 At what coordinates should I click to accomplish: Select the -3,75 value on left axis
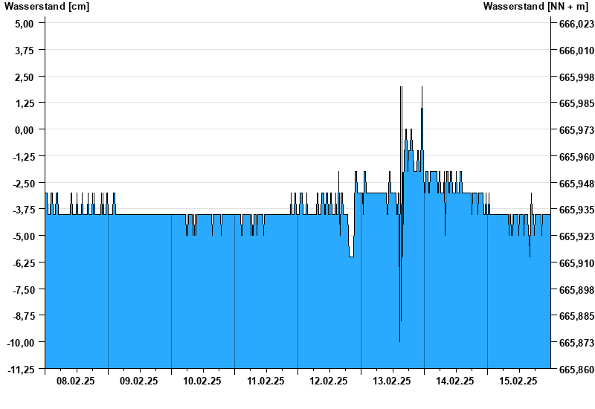pos(23,210)
